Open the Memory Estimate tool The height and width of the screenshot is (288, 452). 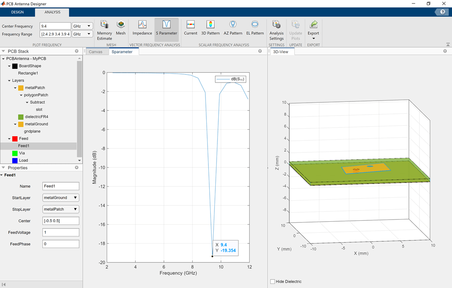click(104, 30)
